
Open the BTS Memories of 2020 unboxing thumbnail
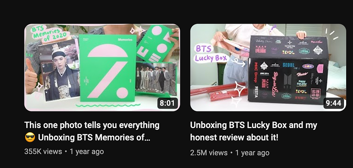(x=102, y=68)
